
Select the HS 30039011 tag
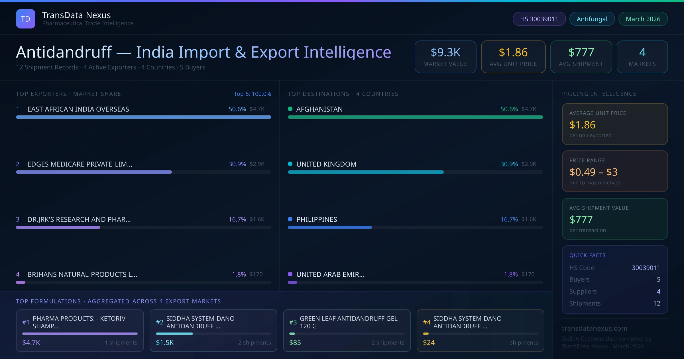[x=539, y=19]
